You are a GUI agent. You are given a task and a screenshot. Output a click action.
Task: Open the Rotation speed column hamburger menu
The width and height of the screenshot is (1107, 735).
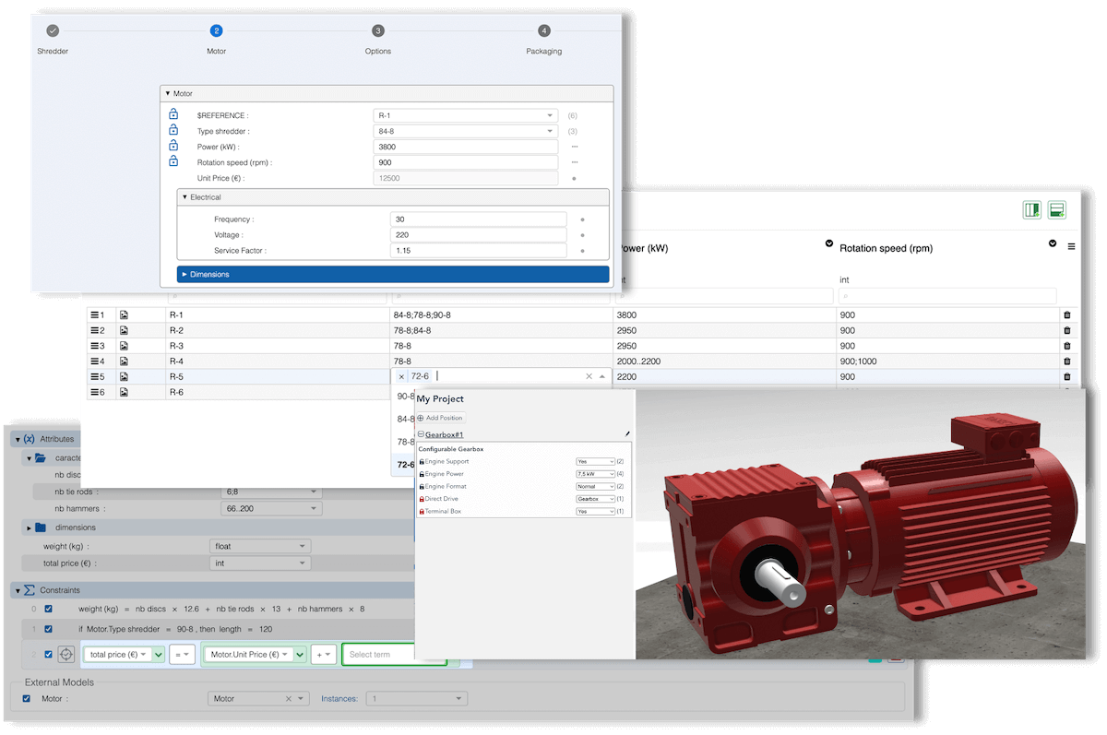click(1070, 244)
